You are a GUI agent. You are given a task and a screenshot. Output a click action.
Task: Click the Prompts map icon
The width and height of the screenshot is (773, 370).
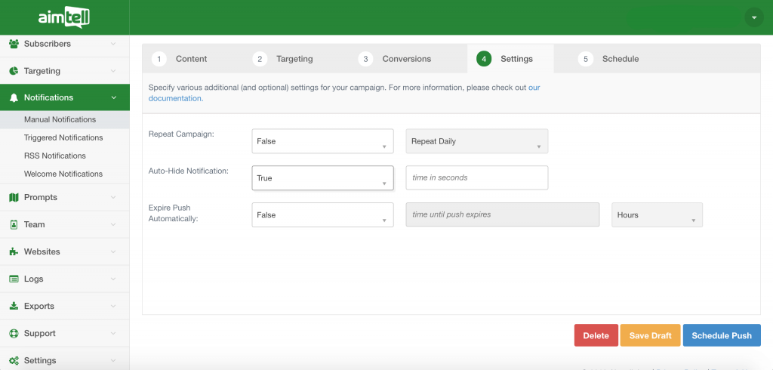[x=14, y=198]
